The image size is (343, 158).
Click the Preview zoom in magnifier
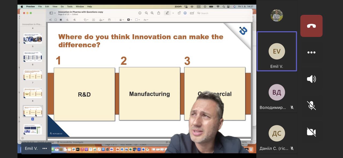pos(152,13)
